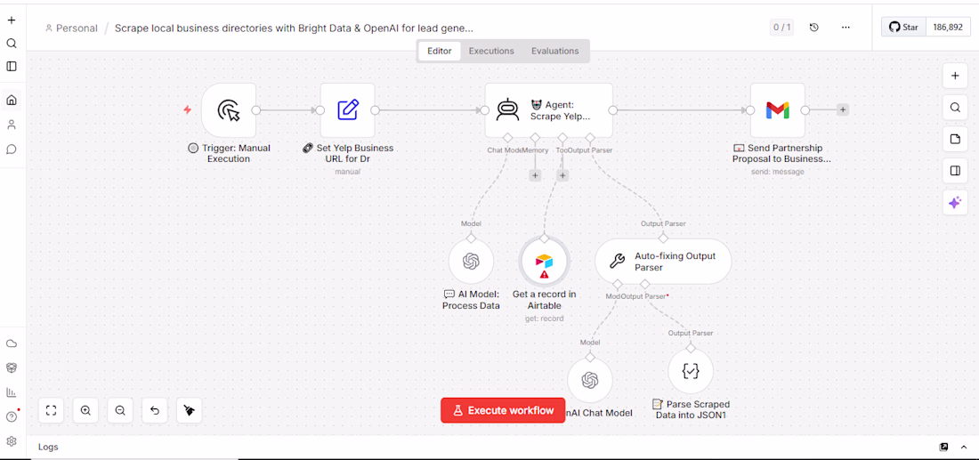Undo with the reset zoom arrow button

[x=155, y=410]
